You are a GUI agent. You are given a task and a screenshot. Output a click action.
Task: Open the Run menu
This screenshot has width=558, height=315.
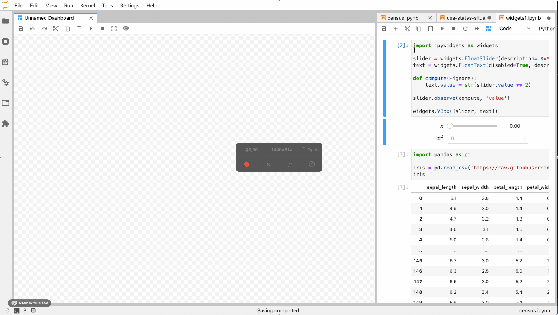point(69,5)
